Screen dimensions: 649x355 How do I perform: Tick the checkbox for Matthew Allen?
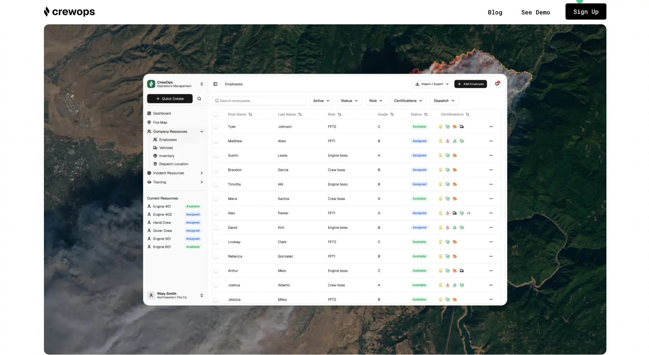(x=216, y=141)
